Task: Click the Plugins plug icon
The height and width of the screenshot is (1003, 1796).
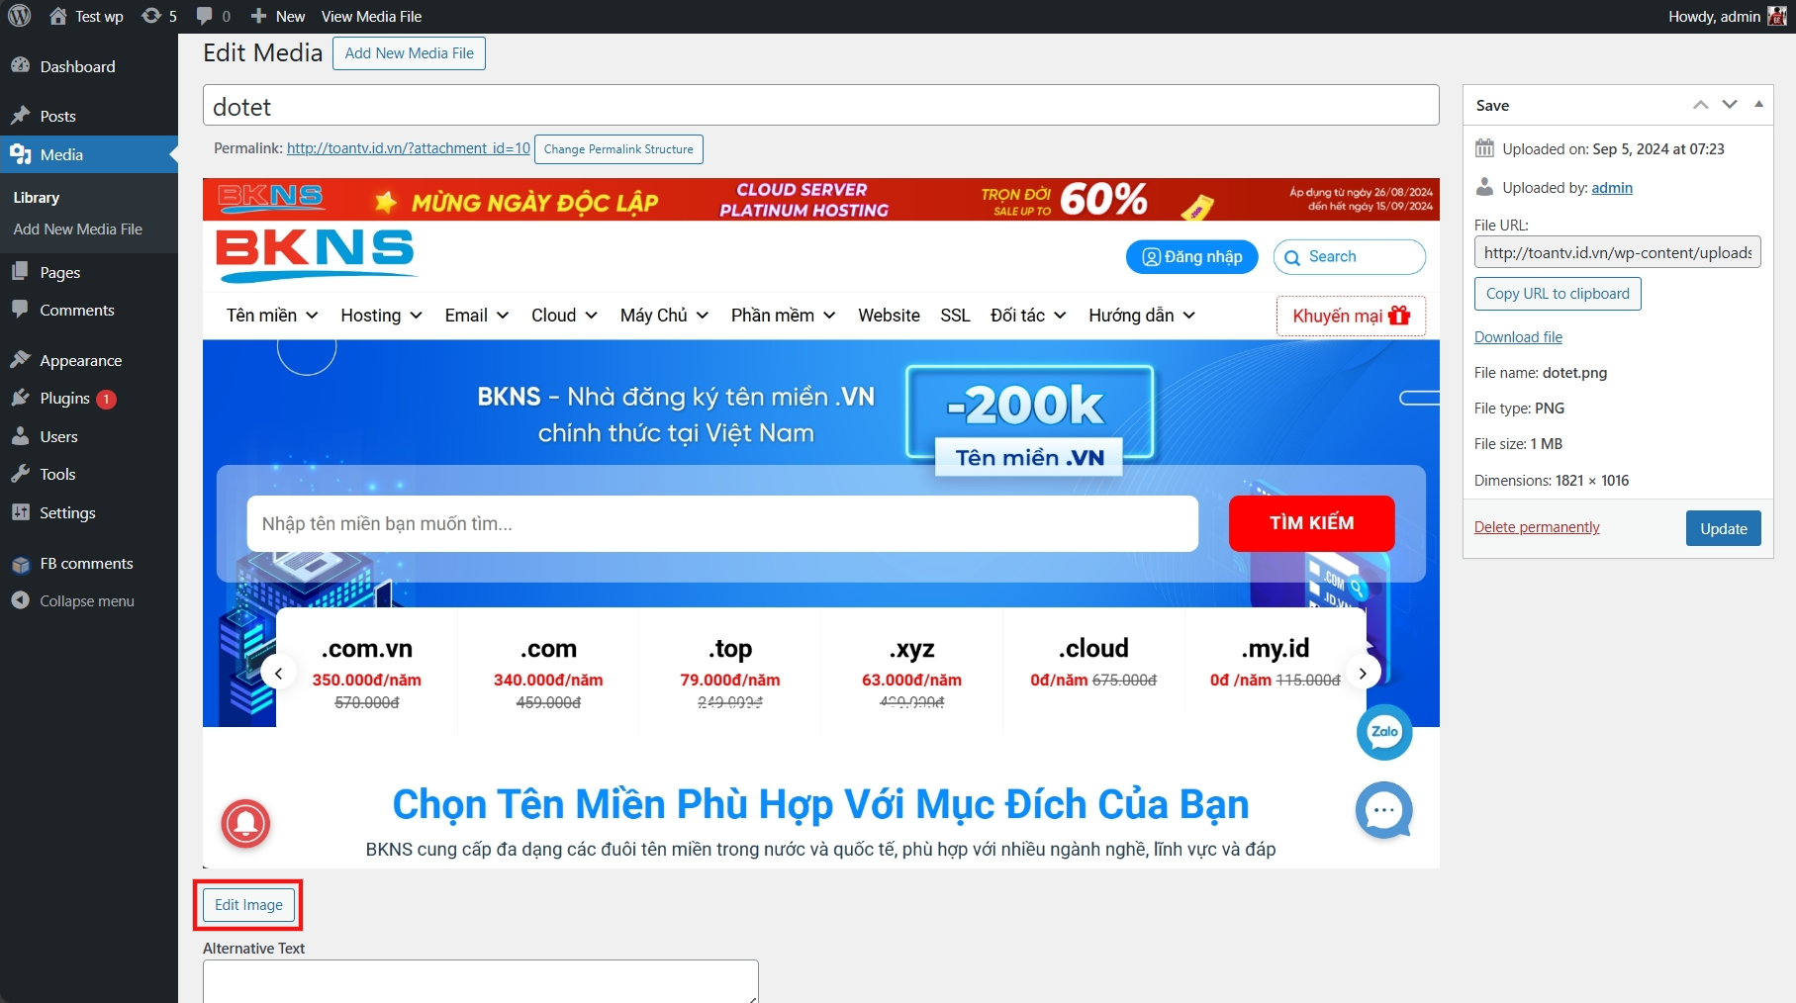Action: 21,398
